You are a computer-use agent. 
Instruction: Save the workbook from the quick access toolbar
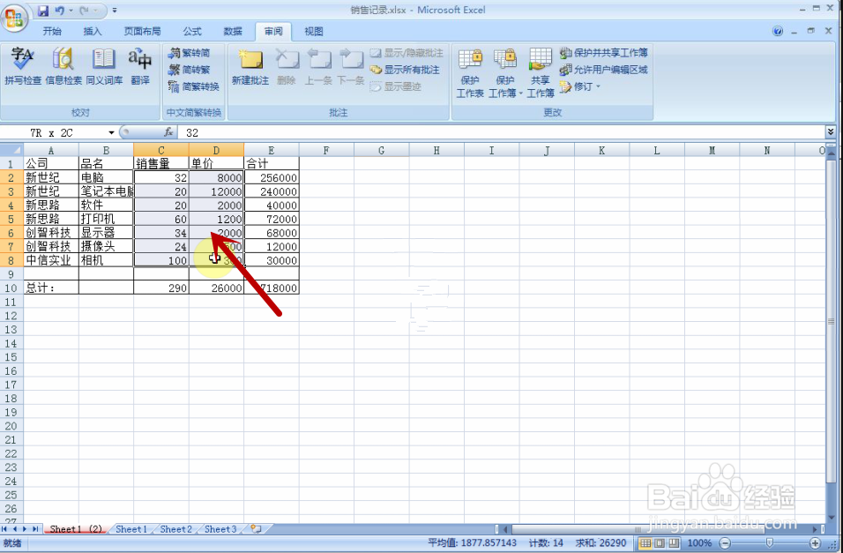coord(43,11)
